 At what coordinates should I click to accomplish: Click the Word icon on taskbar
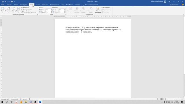click(x=40, y=102)
